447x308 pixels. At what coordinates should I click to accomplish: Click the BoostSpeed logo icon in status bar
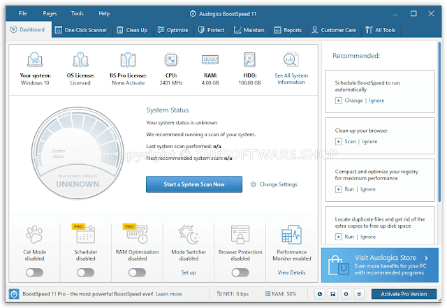pos(14,294)
